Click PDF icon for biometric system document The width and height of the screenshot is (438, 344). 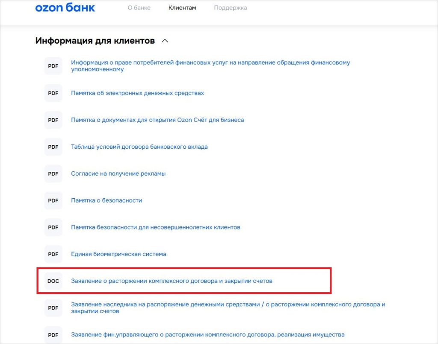53,254
